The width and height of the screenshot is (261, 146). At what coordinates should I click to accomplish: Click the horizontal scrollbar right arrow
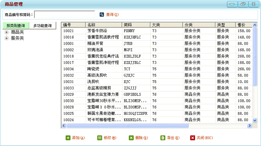(x=249, y=126)
